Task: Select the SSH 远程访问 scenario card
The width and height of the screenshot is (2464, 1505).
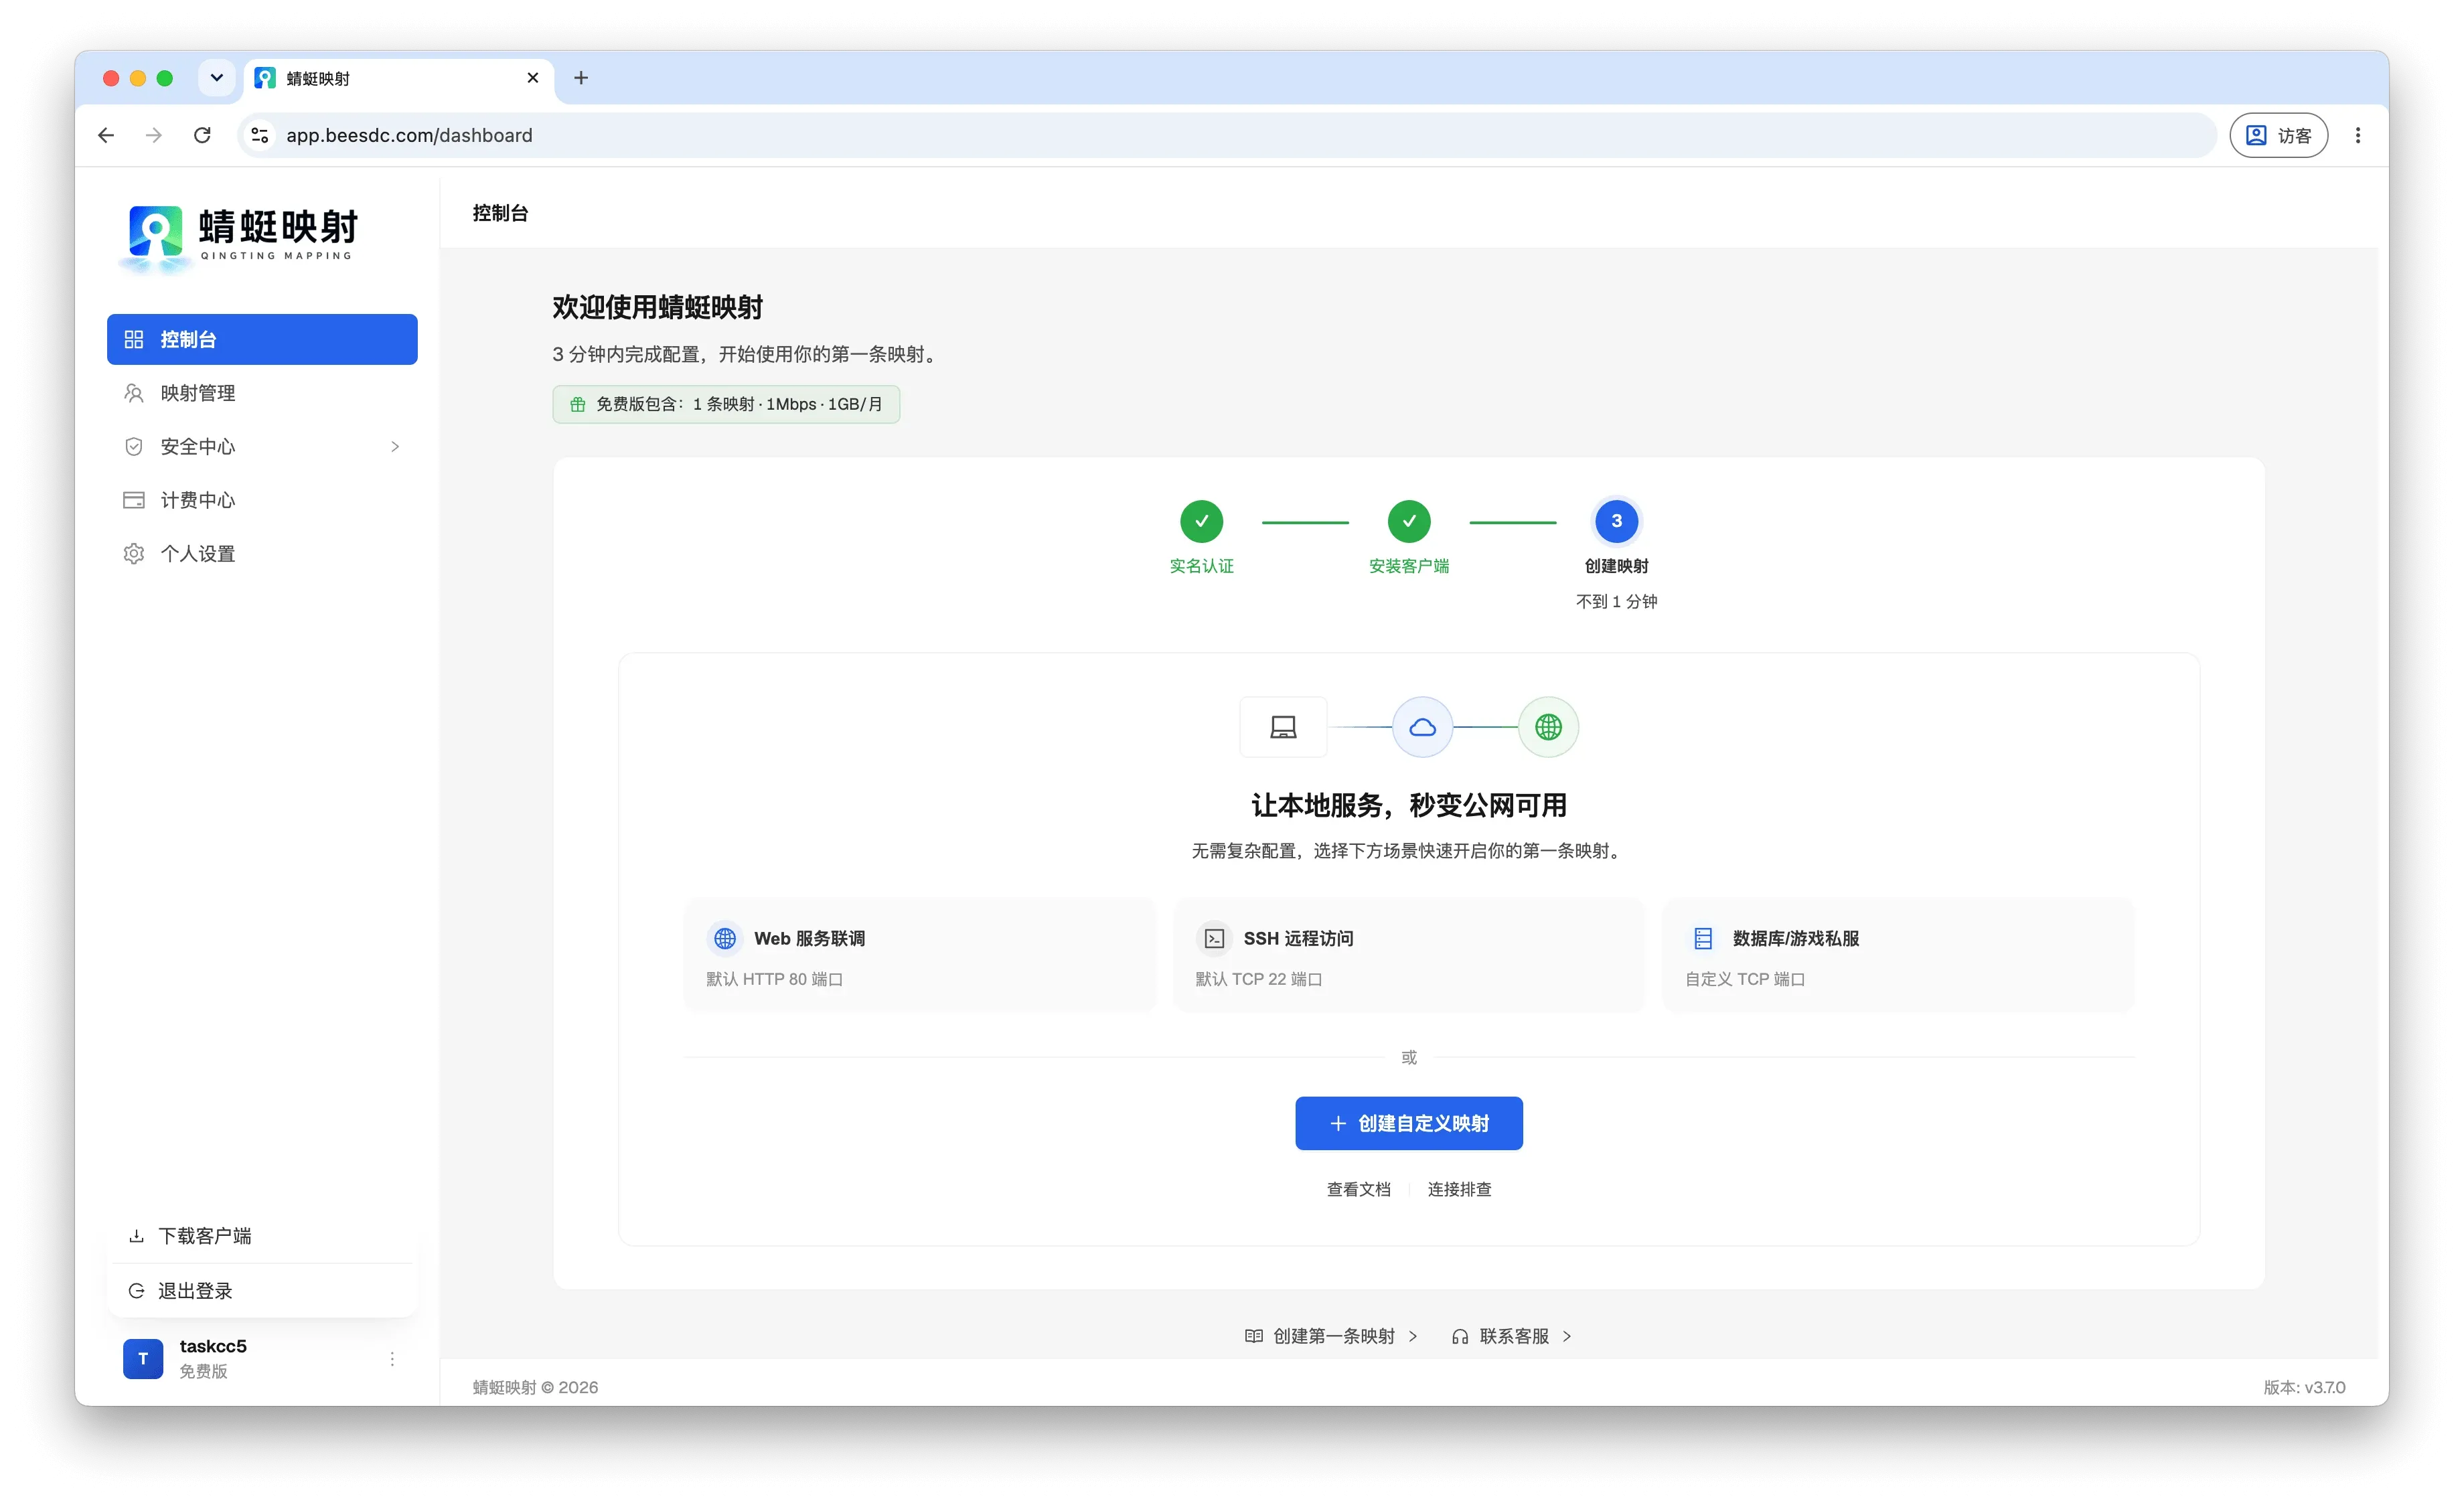Action: (1409, 955)
